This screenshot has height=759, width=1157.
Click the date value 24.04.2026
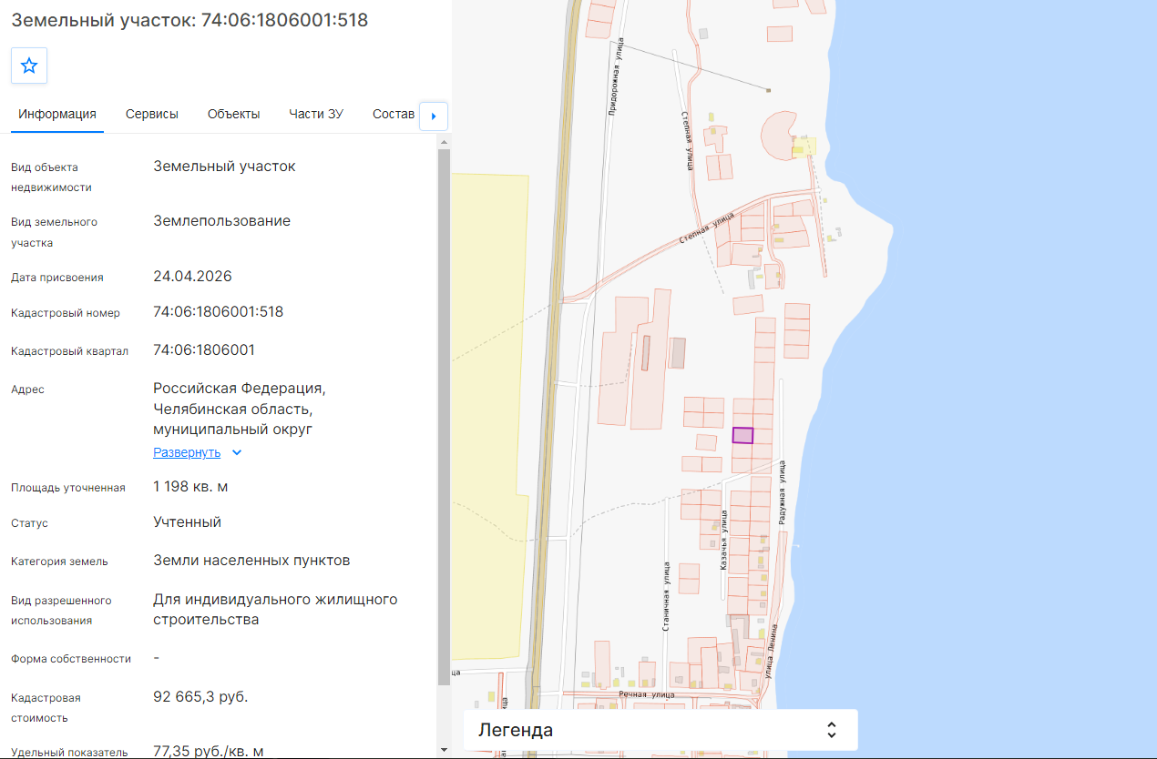192,277
